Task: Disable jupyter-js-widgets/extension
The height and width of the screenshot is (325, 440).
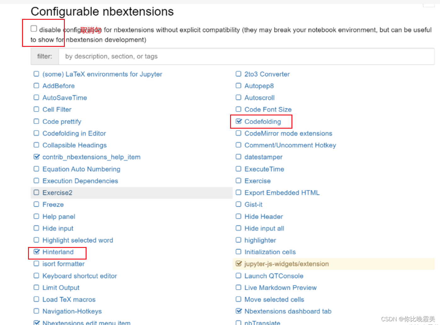Action: pyautogui.click(x=239, y=264)
